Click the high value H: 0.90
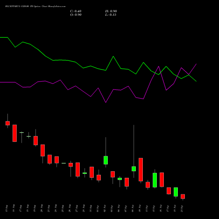Image resolution: width=219 pixels, height=219 pixels. (x=111, y=11)
